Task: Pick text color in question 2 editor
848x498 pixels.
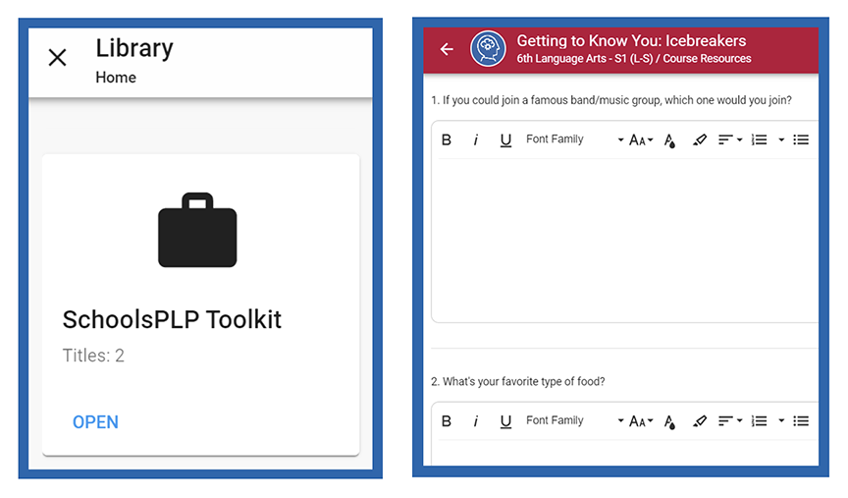Action: 669,421
